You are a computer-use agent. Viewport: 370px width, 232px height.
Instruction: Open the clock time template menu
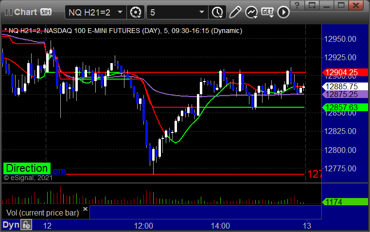point(217,13)
